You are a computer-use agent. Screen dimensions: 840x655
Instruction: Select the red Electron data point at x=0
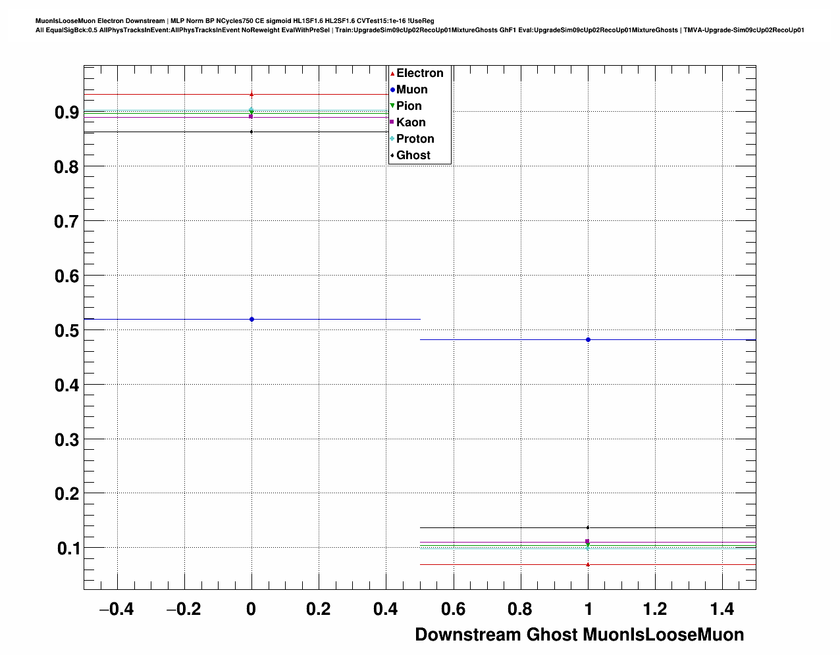tap(251, 95)
